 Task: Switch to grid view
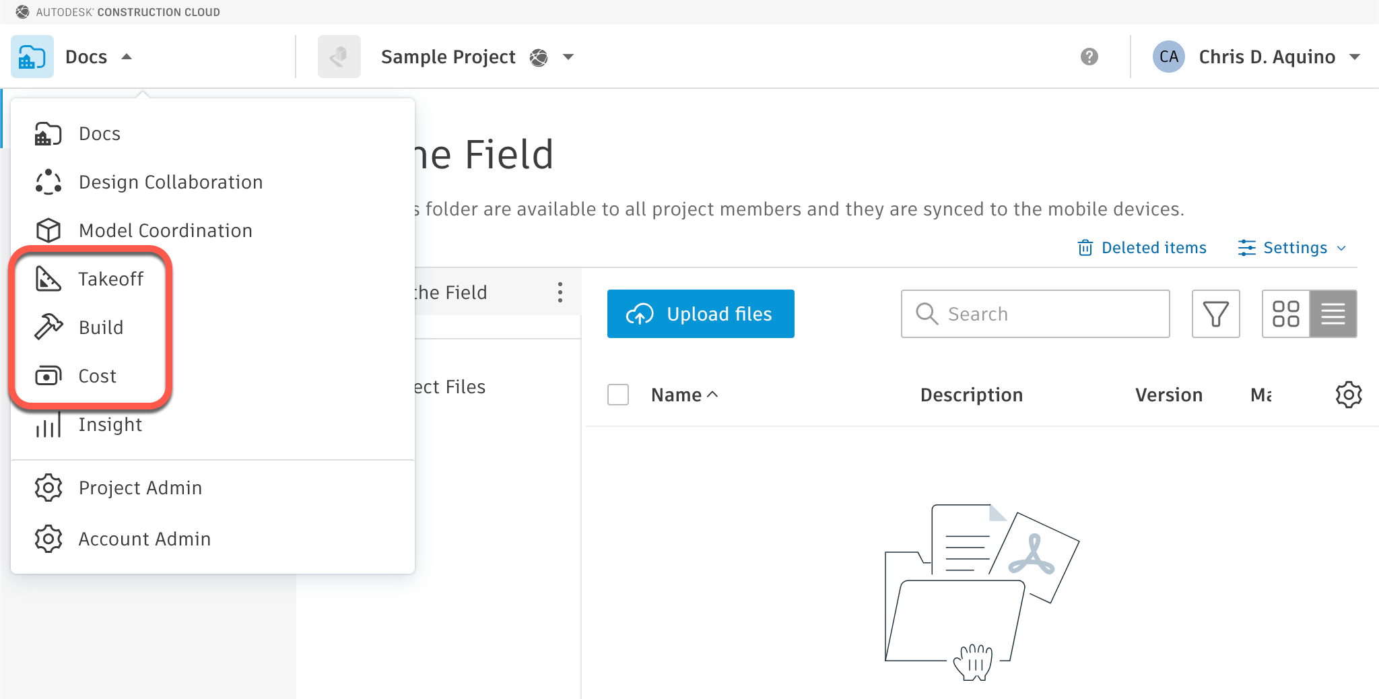pos(1287,314)
